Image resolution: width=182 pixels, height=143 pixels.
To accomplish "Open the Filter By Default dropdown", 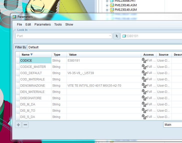I will [104, 47].
